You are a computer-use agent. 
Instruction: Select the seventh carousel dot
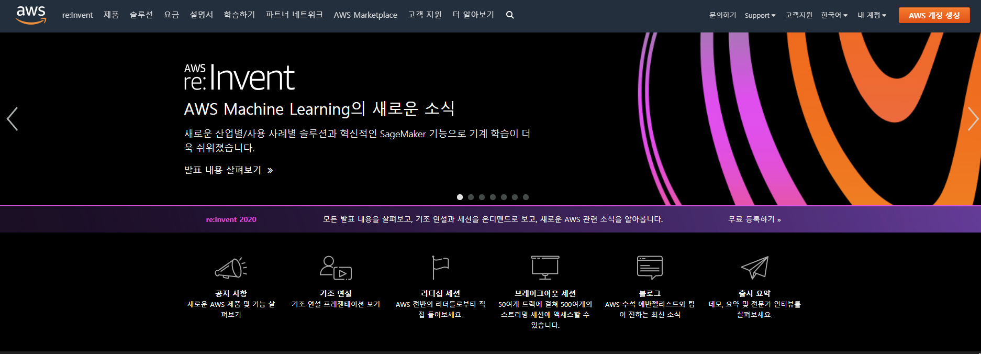click(x=526, y=197)
